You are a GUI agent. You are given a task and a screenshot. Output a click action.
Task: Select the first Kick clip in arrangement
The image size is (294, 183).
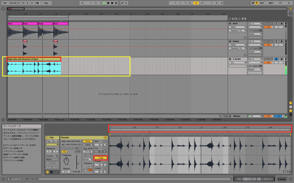[x=15, y=23]
